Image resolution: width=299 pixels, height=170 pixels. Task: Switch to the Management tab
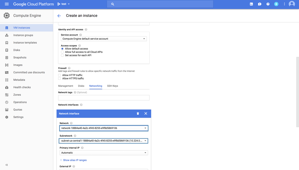click(x=66, y=86)
